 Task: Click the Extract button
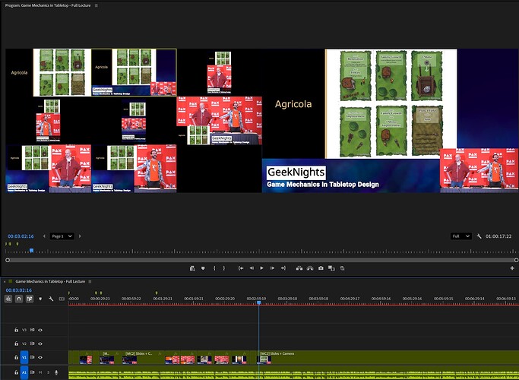pos(310,268)
